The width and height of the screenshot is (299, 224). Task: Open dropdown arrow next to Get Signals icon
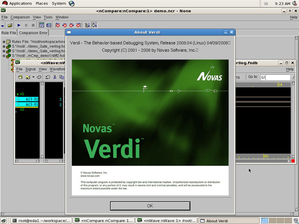tap(33, 77)
